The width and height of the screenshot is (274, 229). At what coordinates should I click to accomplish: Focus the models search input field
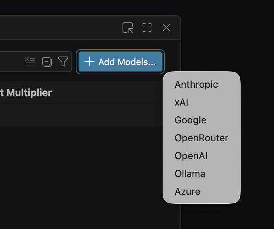coord(9,61)
